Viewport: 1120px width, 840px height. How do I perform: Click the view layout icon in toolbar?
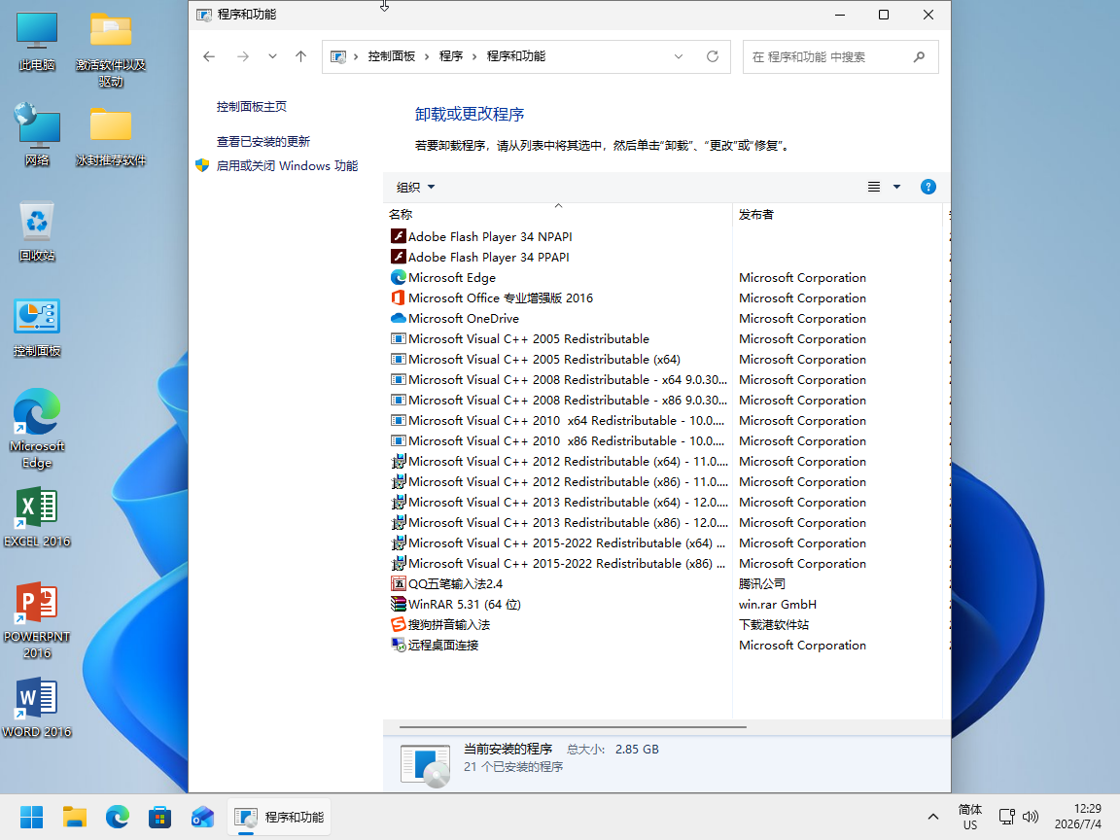874,187
